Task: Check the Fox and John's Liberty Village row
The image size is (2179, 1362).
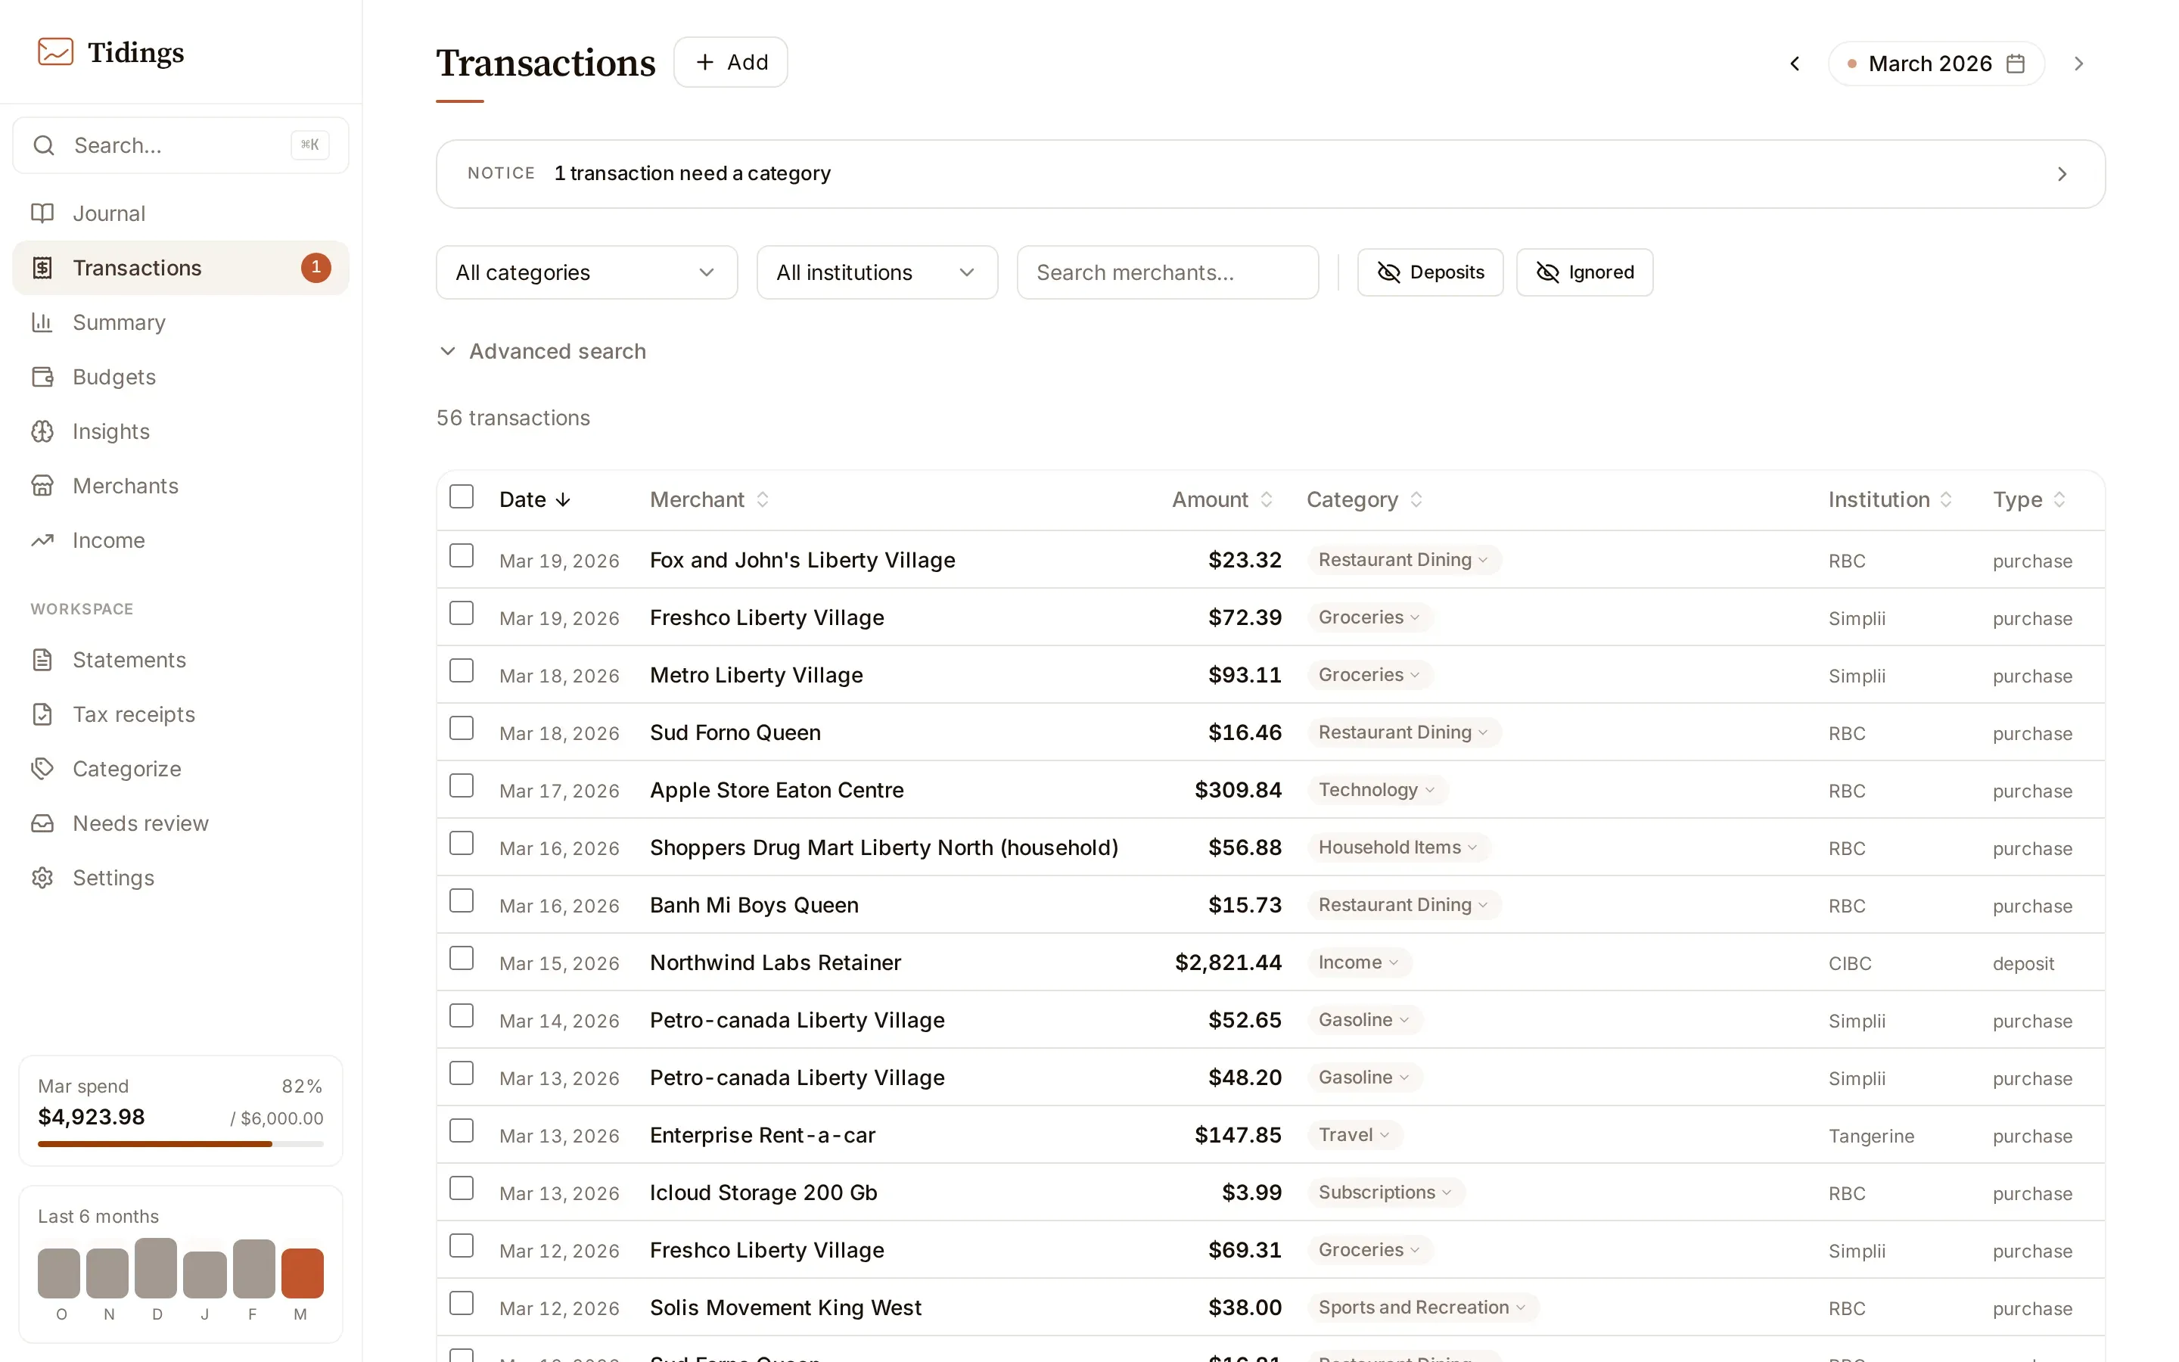Action: coord(461,556)
